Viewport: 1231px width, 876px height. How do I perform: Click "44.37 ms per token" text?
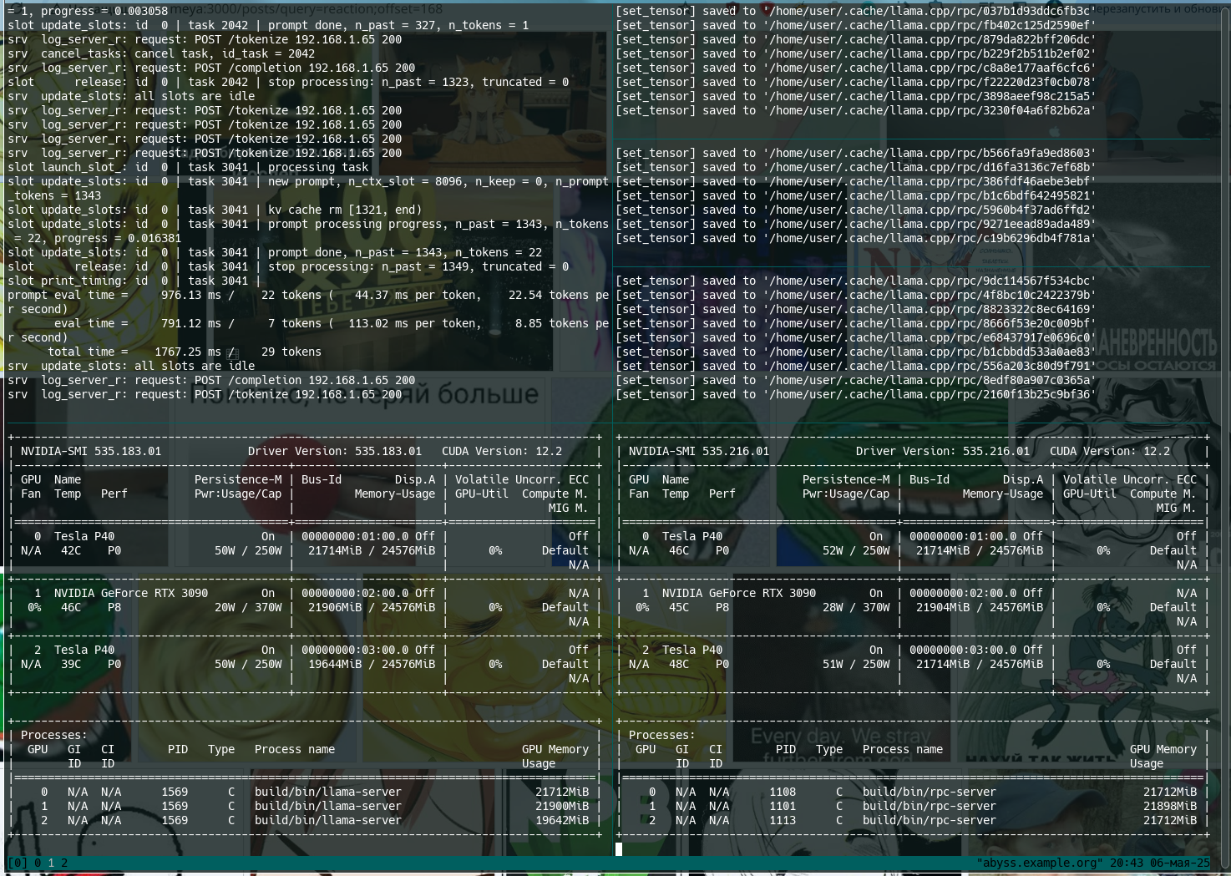pyautogui.click(x=418, y=295)
